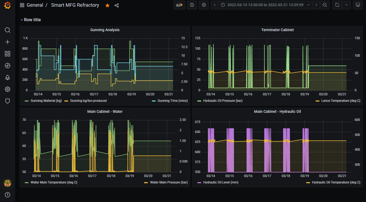
Task: Click Lance Temperature legend color swatch
Action: click(x=318, y=100)
